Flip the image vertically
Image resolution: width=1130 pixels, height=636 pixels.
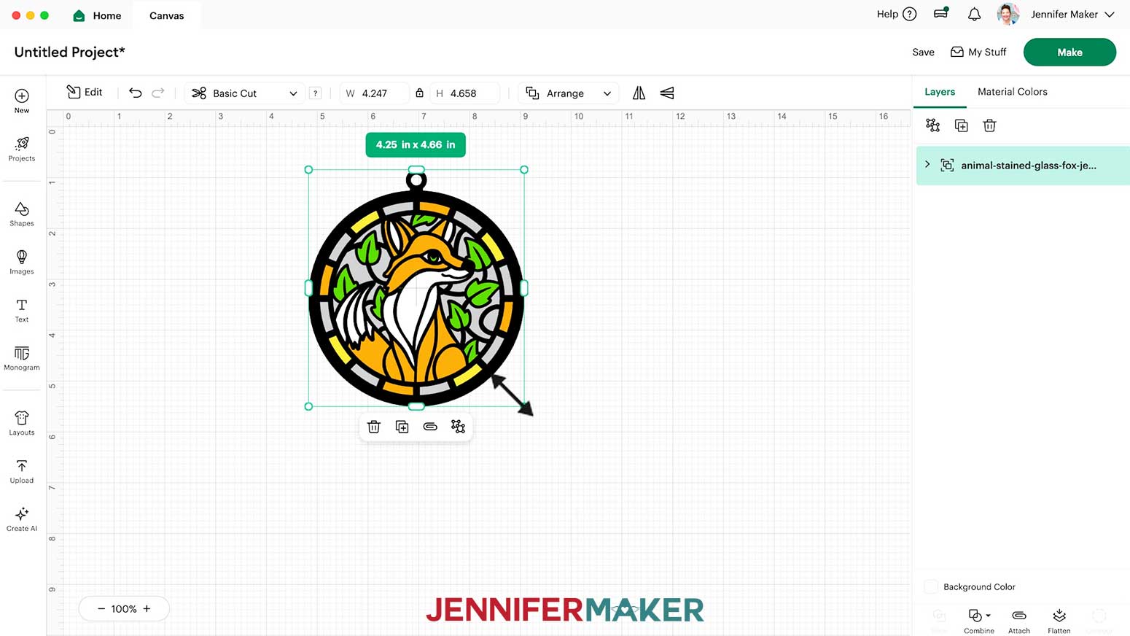(667, 93)
